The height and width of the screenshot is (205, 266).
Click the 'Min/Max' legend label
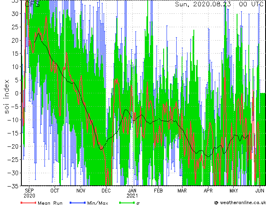[x=98, y=203]
